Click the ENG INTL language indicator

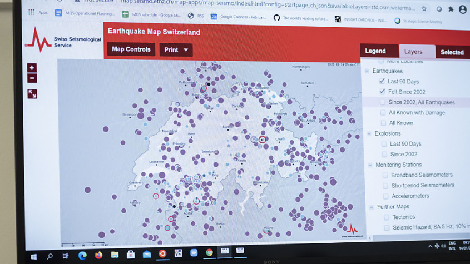[x=452, y=246]
